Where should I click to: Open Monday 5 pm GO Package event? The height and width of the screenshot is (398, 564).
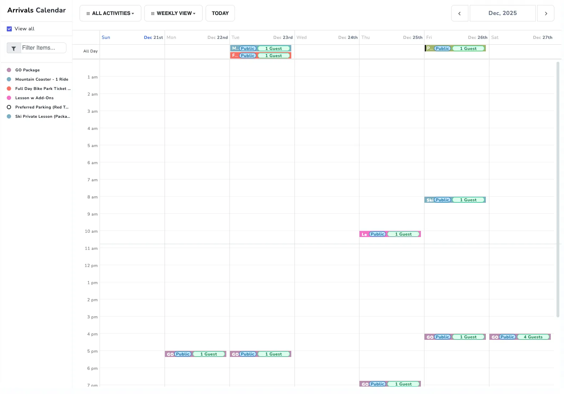(196, 354)
